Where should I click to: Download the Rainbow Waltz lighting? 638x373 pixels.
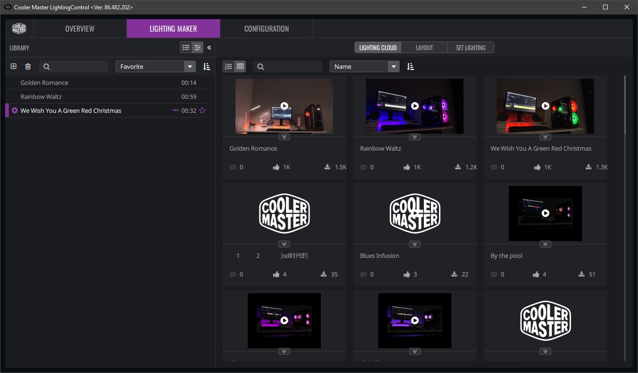click(x=458, y=167)
